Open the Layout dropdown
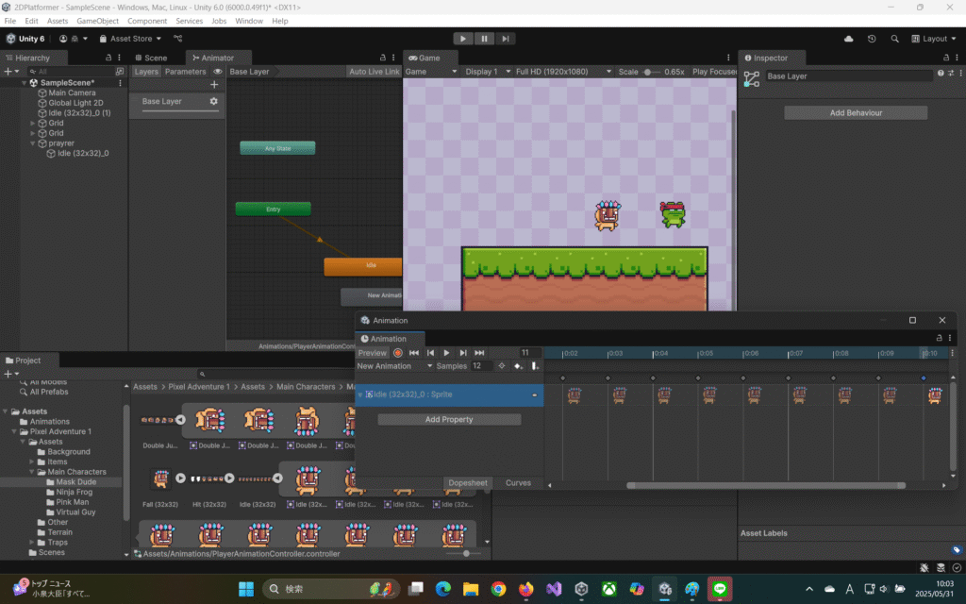 (x=934, y=38)
